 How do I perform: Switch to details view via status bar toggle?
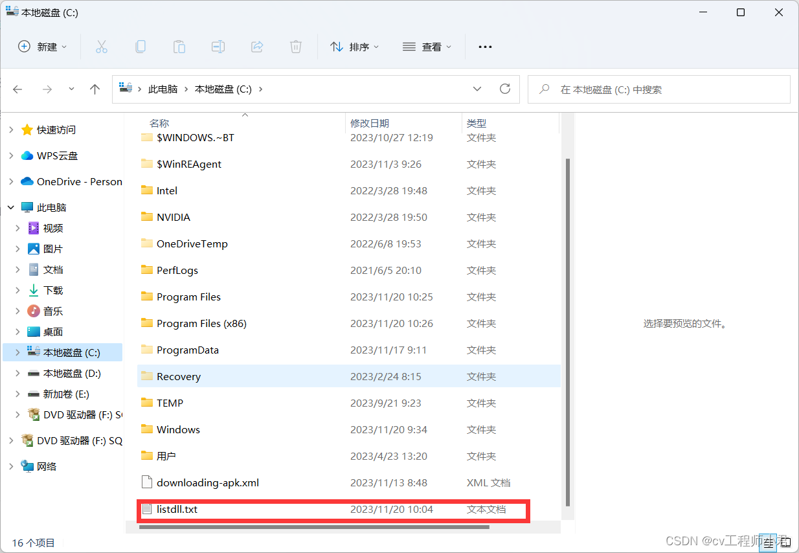pyautogui.click(x=768, y=542)
